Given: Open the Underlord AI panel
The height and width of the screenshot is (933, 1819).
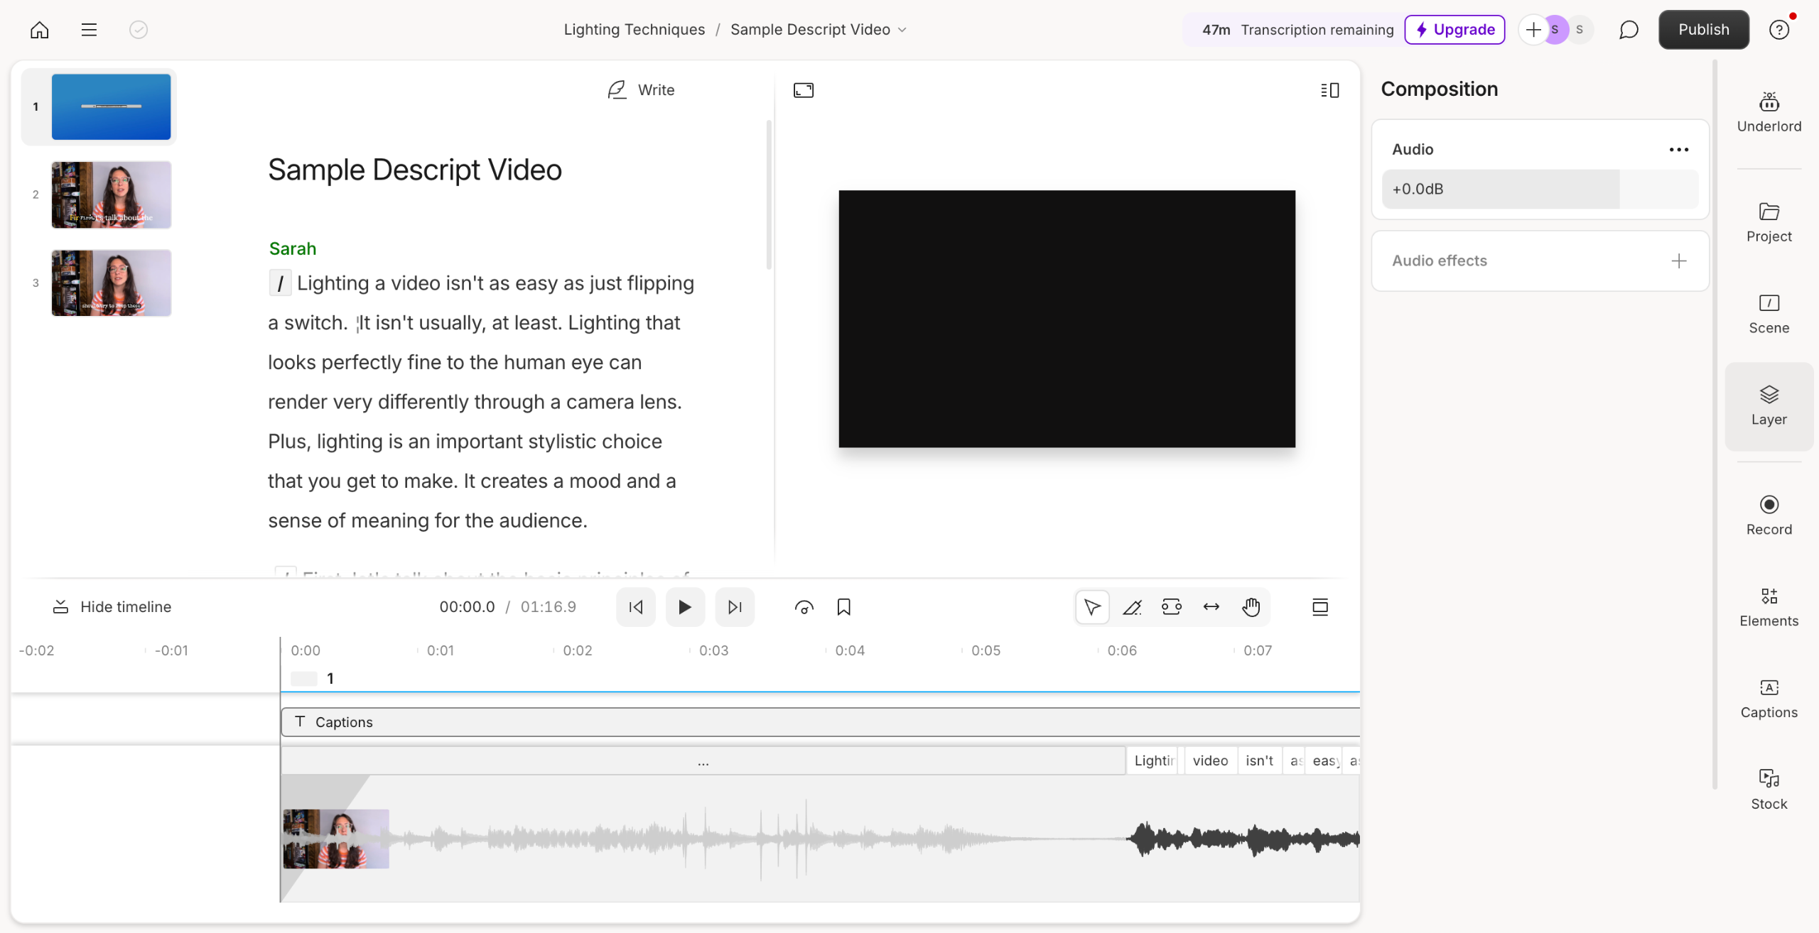Looking at the screenshot, I should pyautogui.click(x=1769, y=112).
